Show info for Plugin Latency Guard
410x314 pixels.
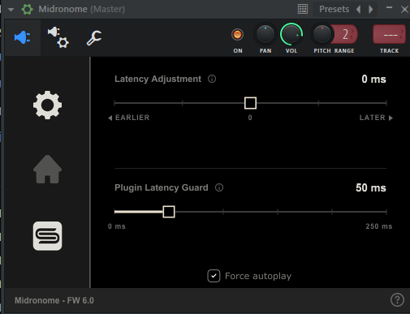tap(219, 187)
